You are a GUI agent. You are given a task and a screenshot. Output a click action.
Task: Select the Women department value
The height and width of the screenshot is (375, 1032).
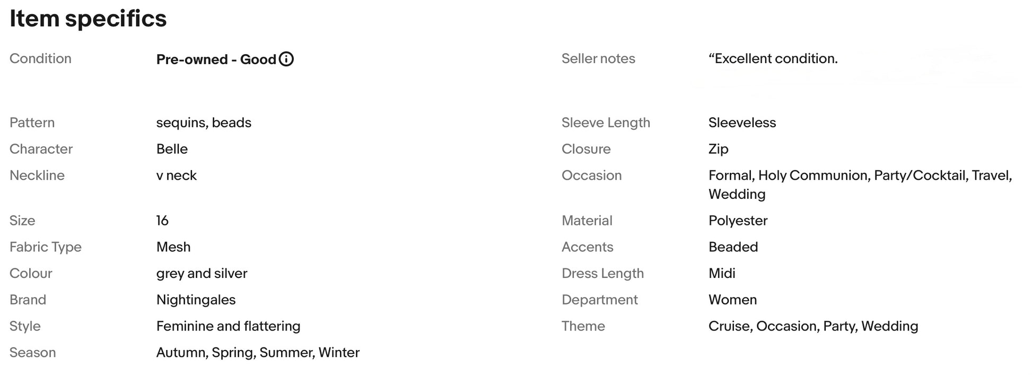pyautogui.click(x=732, y=300)
